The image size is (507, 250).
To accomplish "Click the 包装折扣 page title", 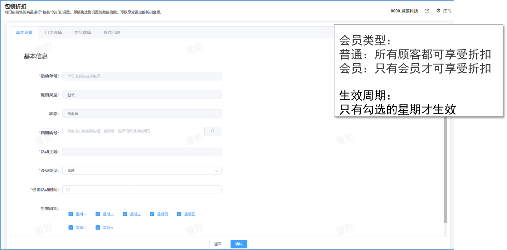I will pos(16,6).
